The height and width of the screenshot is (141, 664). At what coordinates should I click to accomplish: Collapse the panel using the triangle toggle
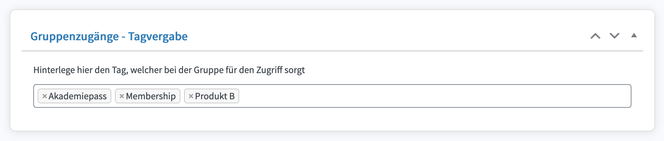point(634,35)
